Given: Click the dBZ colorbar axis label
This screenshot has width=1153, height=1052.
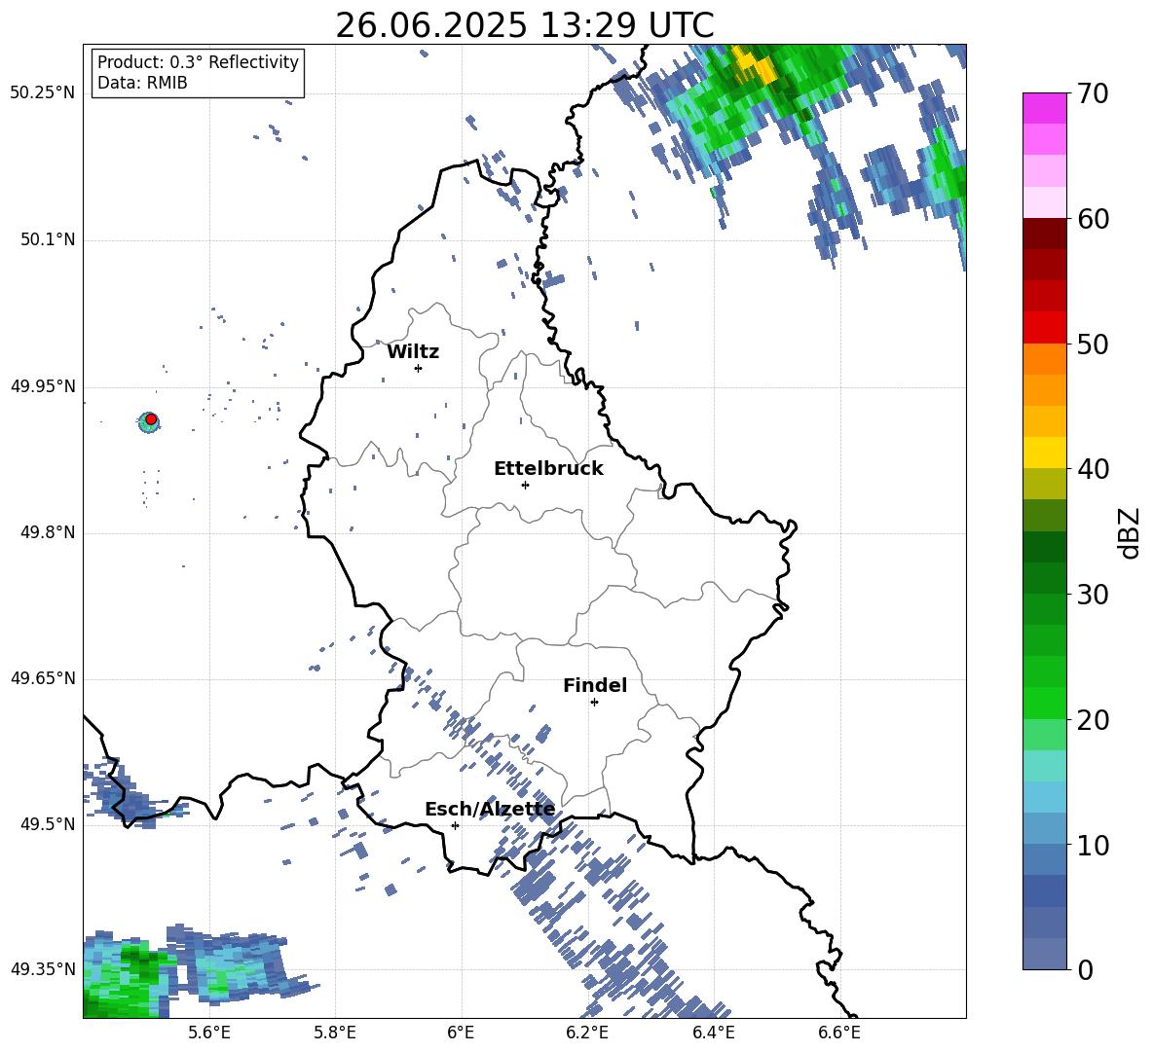Looking at the screenshot, I should click(1129, 532).
